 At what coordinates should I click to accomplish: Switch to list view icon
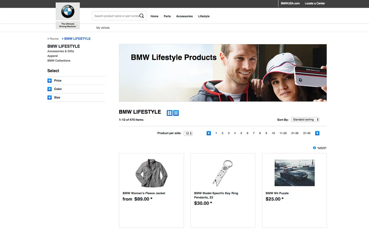coord(176,113)
